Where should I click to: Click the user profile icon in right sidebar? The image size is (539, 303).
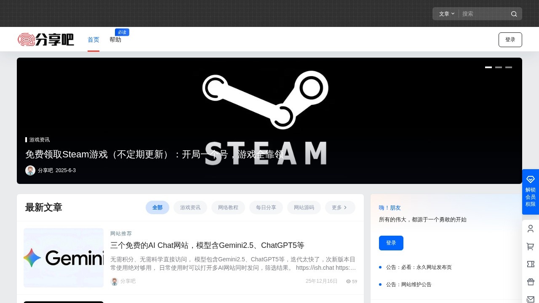530,229
